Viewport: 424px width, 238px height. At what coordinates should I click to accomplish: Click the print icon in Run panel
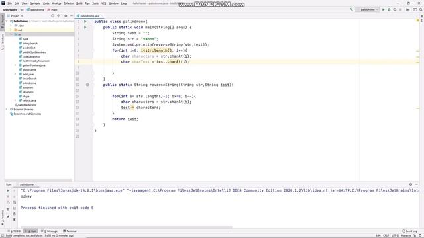click(15, 214)
